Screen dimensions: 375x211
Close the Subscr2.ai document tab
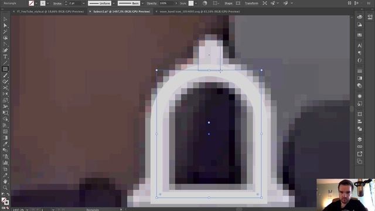tap(90, 12)
